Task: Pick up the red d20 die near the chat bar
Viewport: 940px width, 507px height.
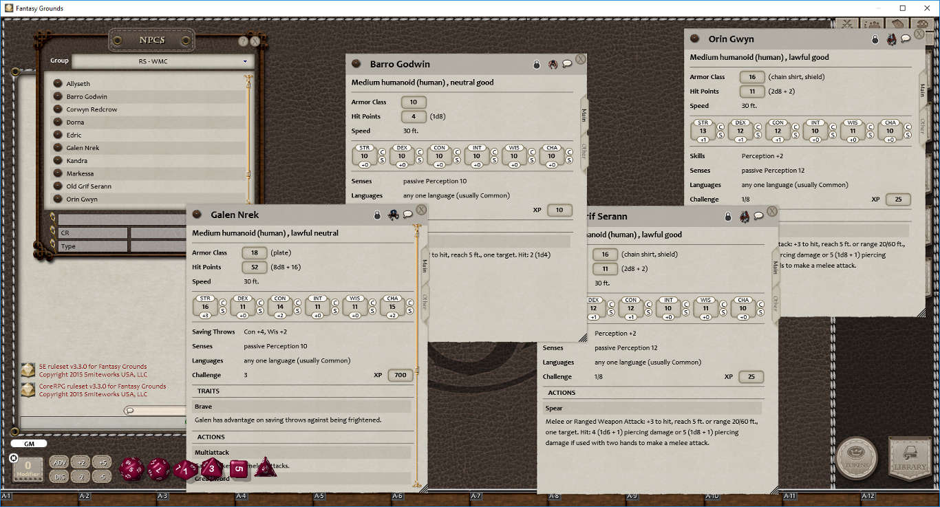Action: click(131, 470)
